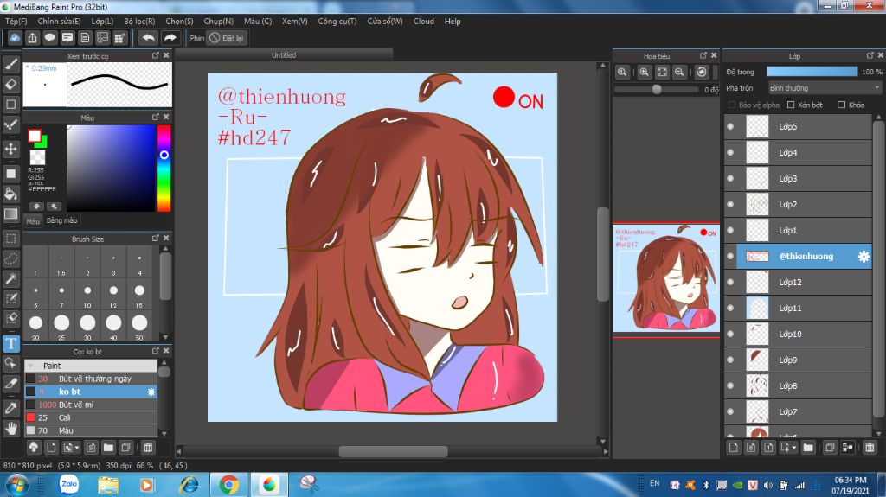Click the Untitled document tab
This screenshot has height=497, width=886.
click(x=284, y=54)
